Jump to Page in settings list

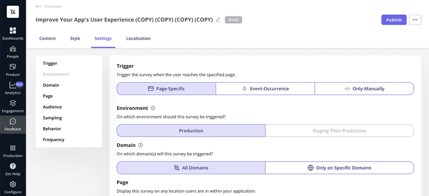coord(48,96)
